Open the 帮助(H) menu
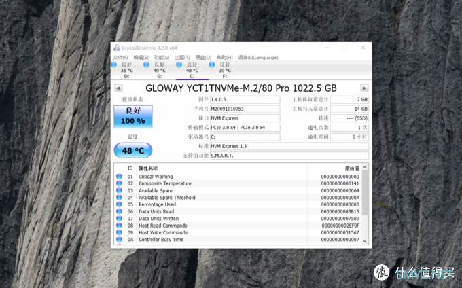 [224, 58]
